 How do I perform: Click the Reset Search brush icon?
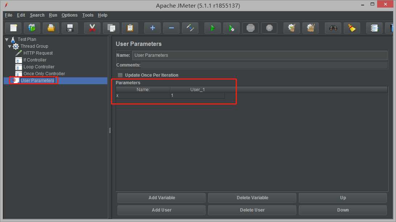(352, 28)
